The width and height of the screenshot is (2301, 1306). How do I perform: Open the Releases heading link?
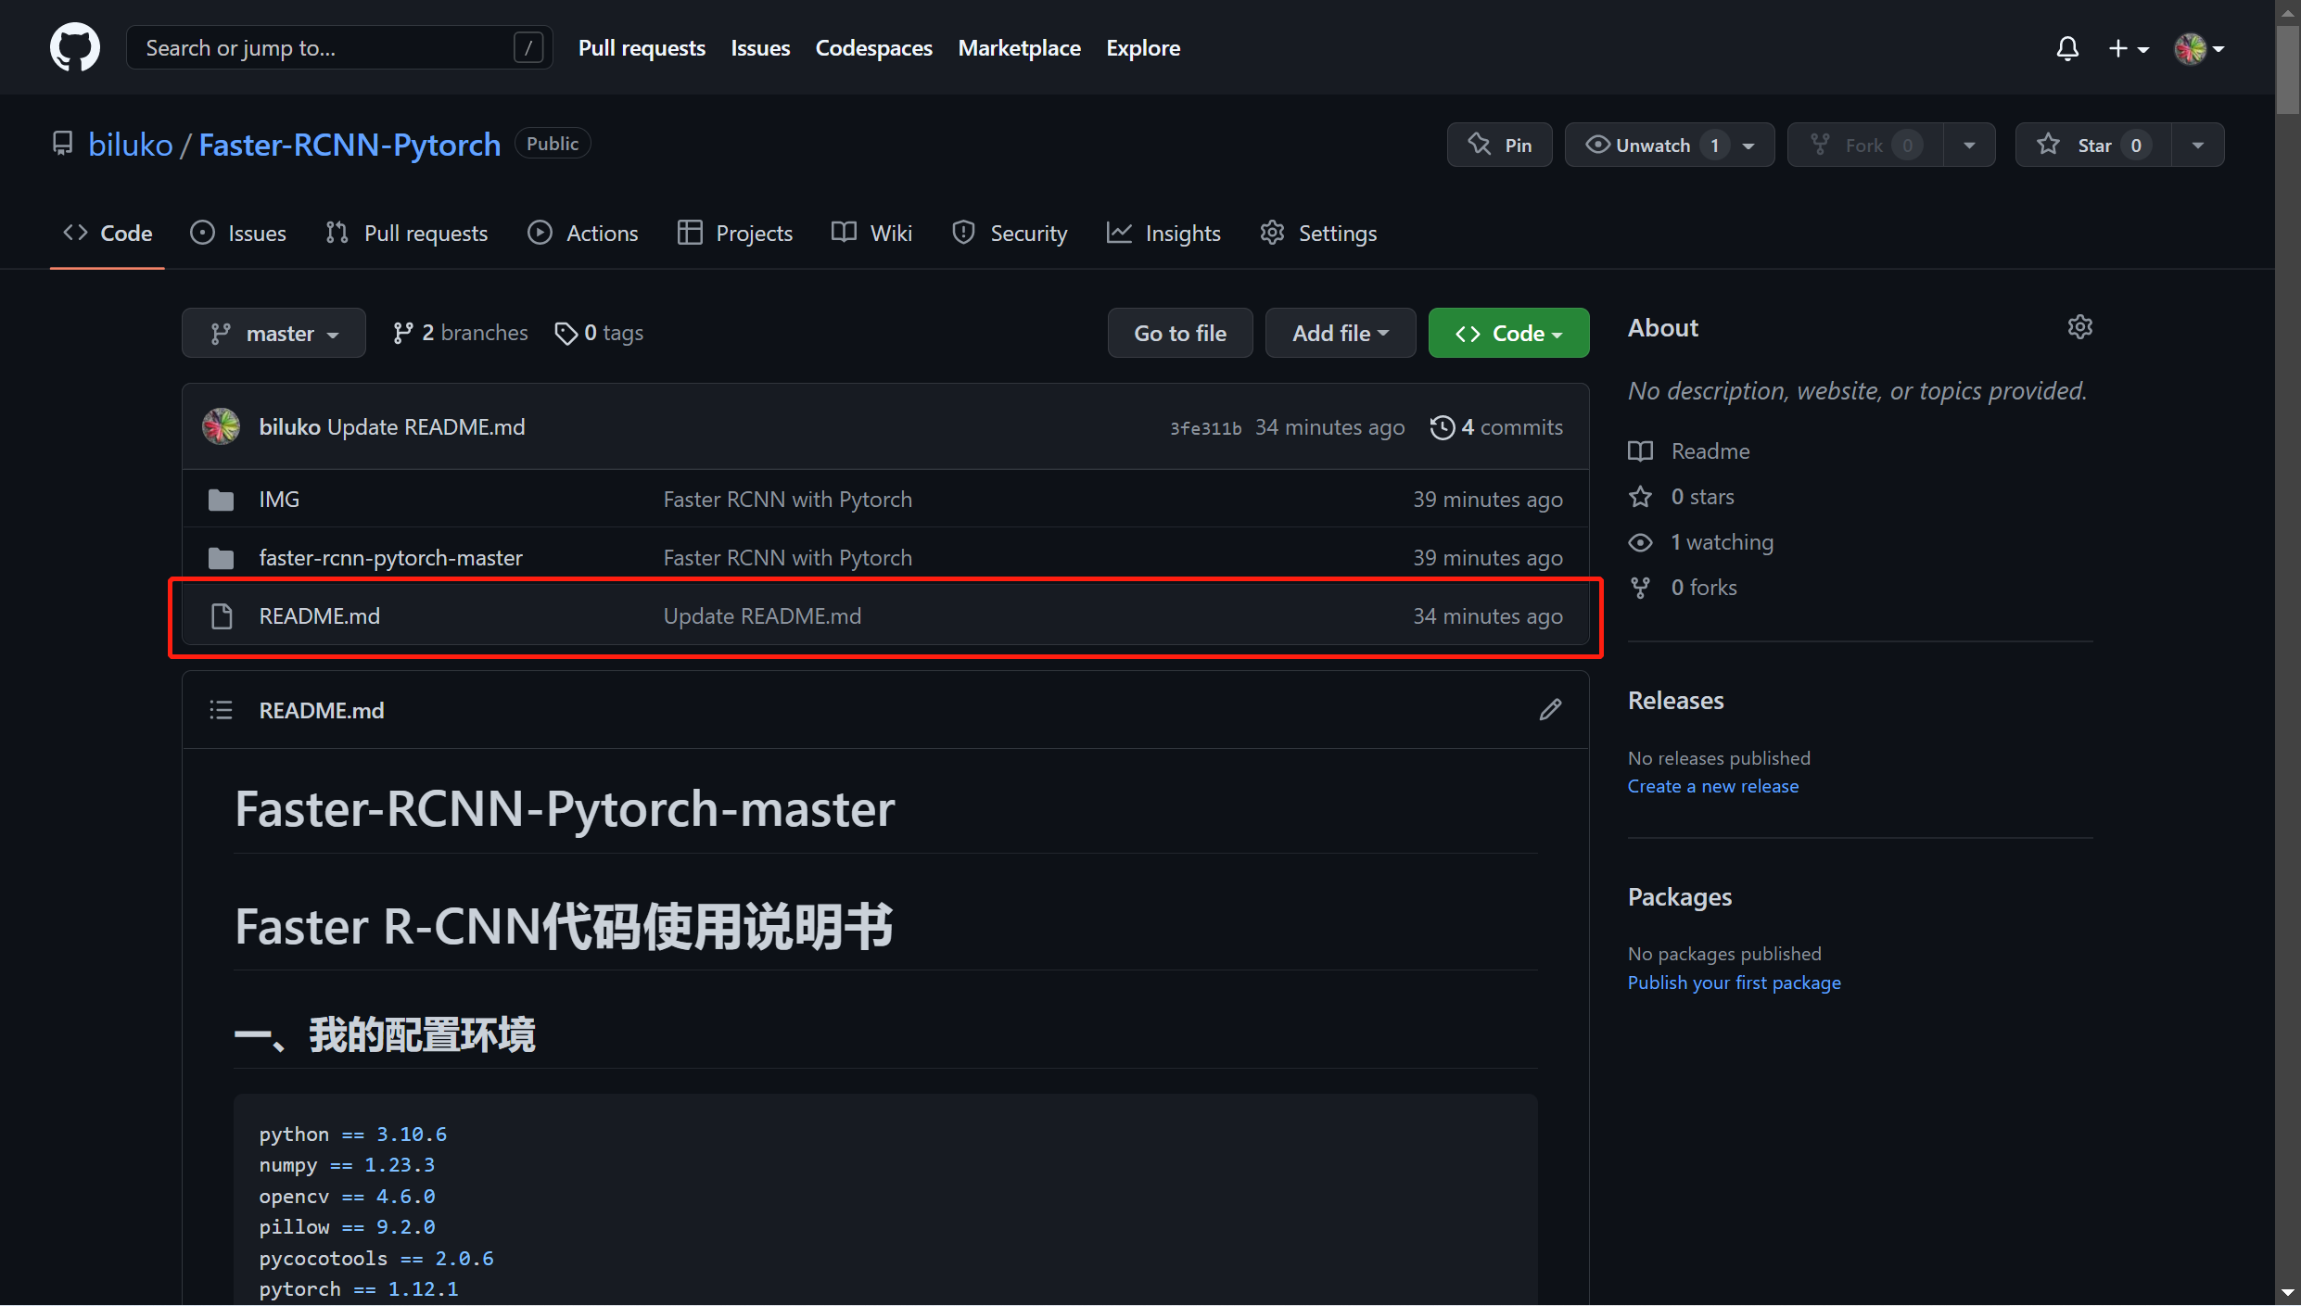[x=1675, y=700]
